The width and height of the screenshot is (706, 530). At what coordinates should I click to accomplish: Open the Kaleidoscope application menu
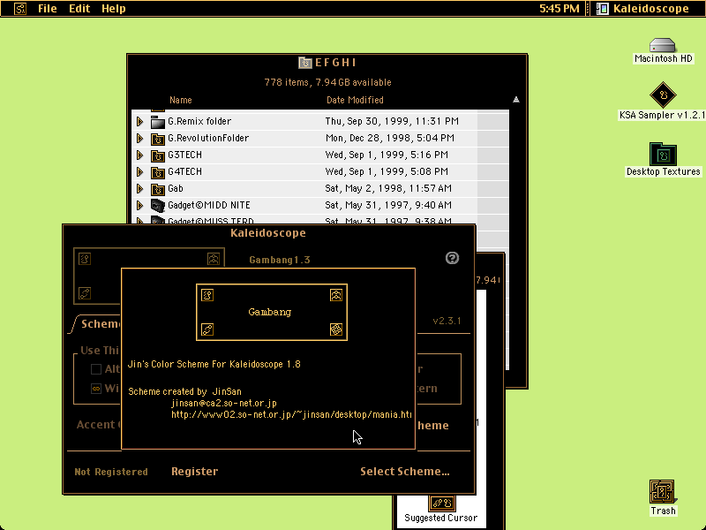click(644, 9)
